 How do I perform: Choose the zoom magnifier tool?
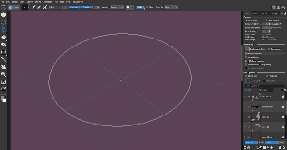click(4, 74)
